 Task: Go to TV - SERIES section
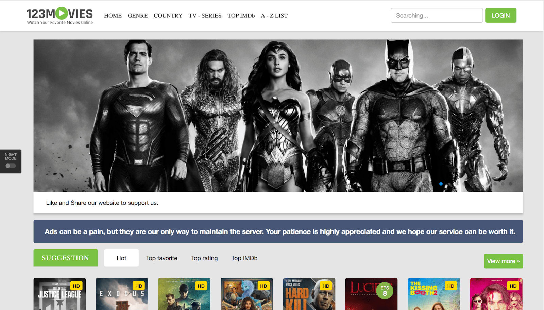coord(205,16)
